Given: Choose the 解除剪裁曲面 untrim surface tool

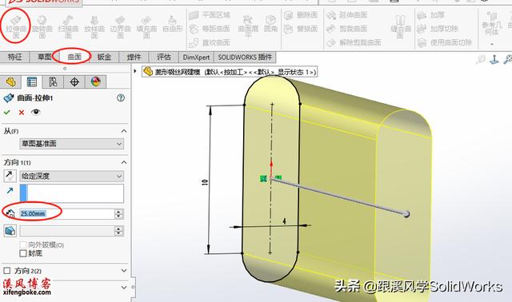Looking at the screenshot, I should click(354, 42).
